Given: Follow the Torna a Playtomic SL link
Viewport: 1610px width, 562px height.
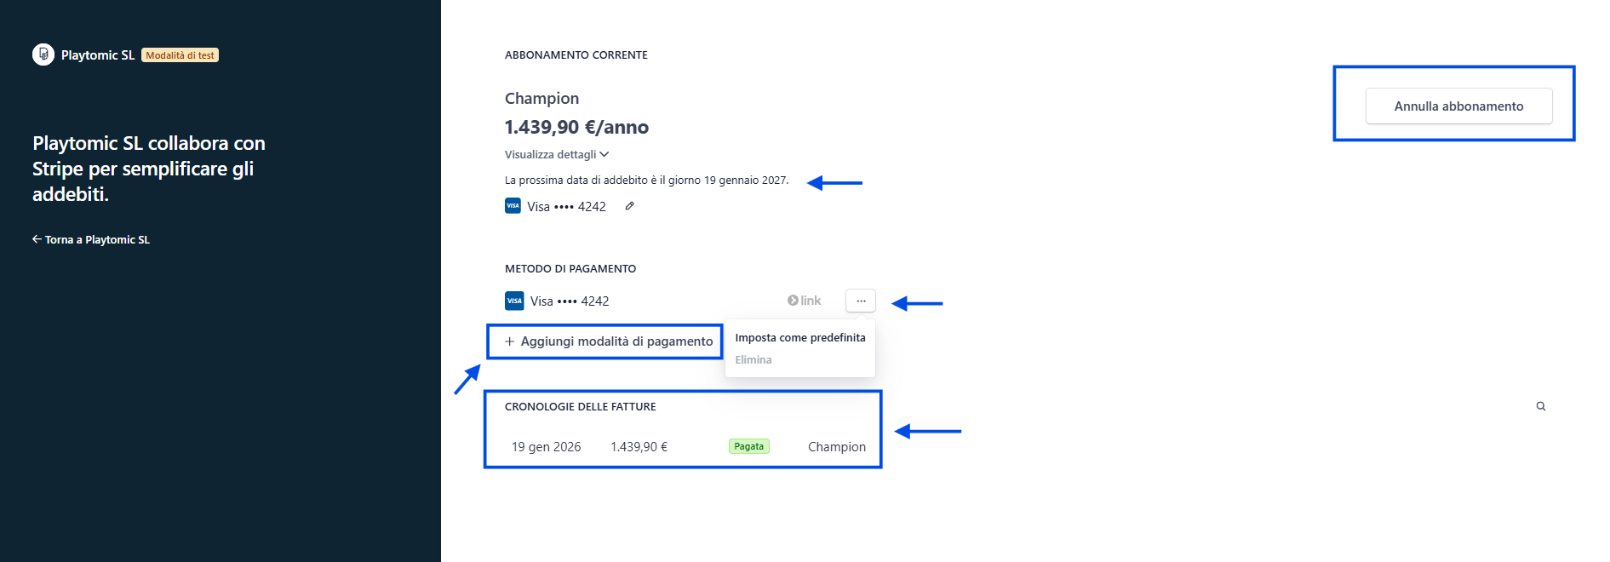Looking at the screenshot, I should 97,240.
